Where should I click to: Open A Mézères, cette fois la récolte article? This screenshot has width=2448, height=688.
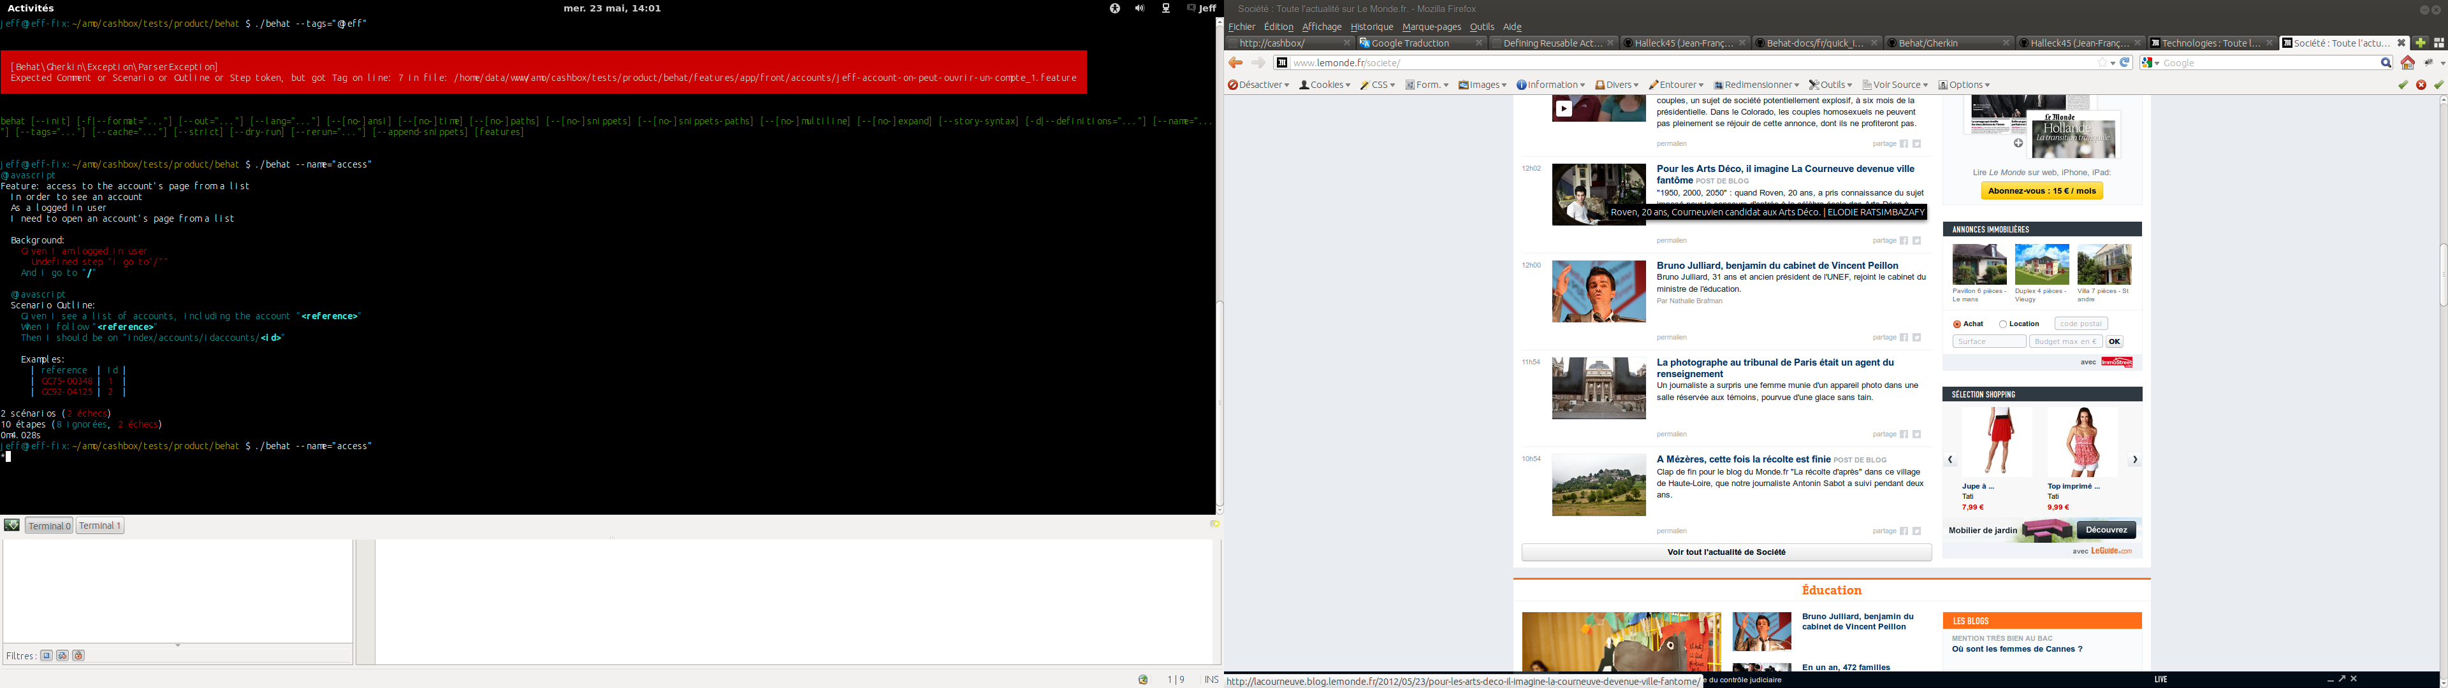(x=1743, y=459)
